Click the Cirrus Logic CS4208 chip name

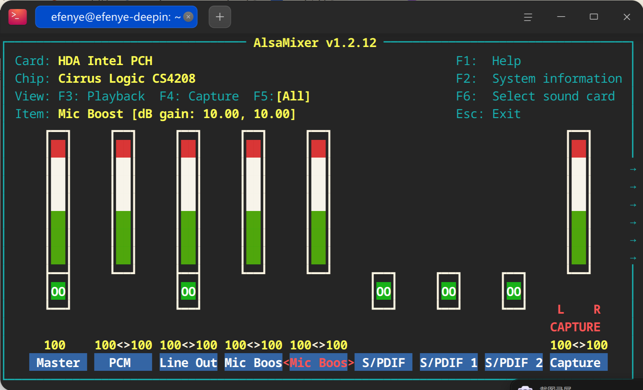click(x=127, y=79)
